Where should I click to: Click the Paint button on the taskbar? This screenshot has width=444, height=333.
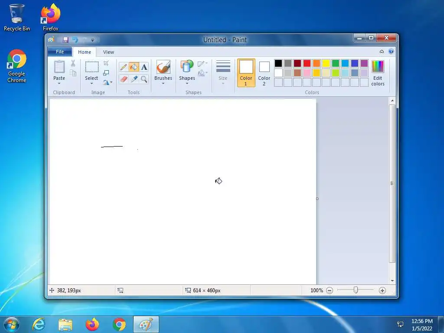coord(146,324)
